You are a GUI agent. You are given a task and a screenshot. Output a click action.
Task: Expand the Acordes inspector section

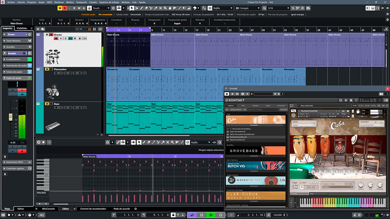tap(5, 47)
